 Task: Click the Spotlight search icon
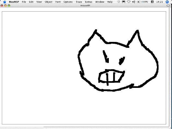pos(167,2)
